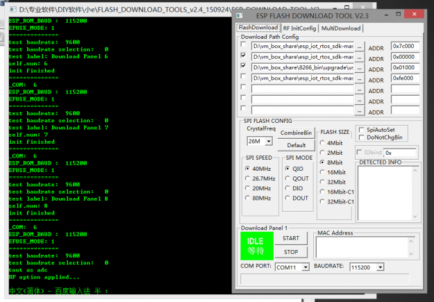Click the browse button for the 0xfe000 row

pyautogui.click(x=359, y=78)
